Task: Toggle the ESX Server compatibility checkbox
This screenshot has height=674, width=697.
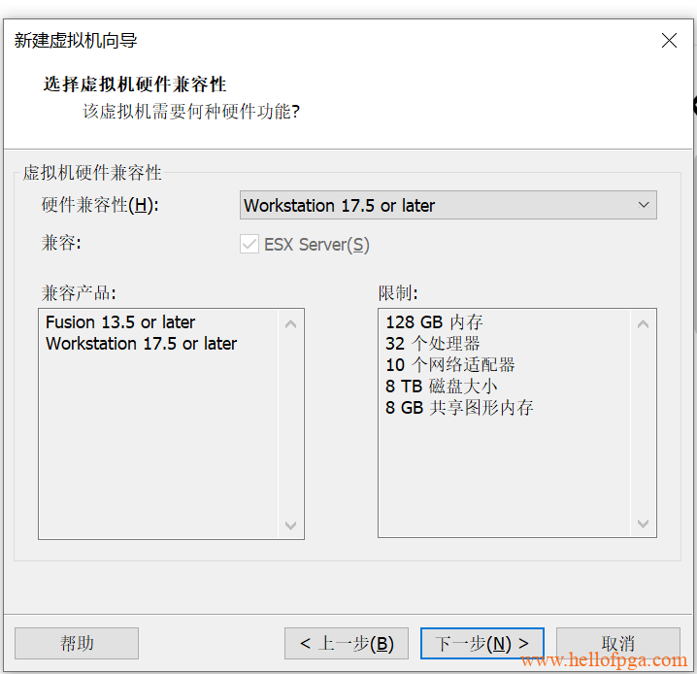Action: pos(249,244)
